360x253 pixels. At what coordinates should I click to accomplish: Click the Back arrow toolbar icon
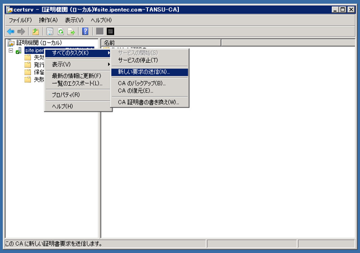tap(11, 31)
